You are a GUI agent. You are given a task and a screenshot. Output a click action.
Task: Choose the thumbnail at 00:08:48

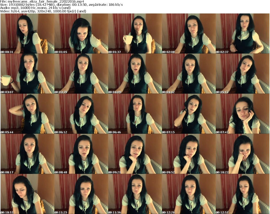click(x=81, y=154)
